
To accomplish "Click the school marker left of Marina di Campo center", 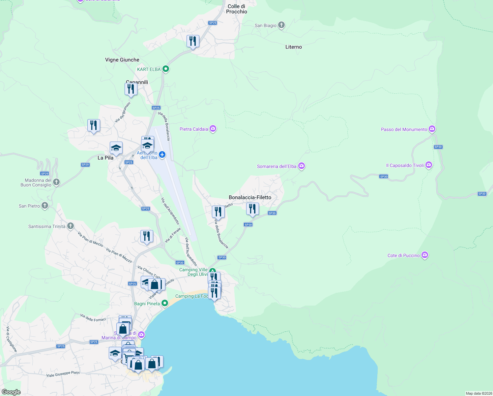I will tap(115, 354).
